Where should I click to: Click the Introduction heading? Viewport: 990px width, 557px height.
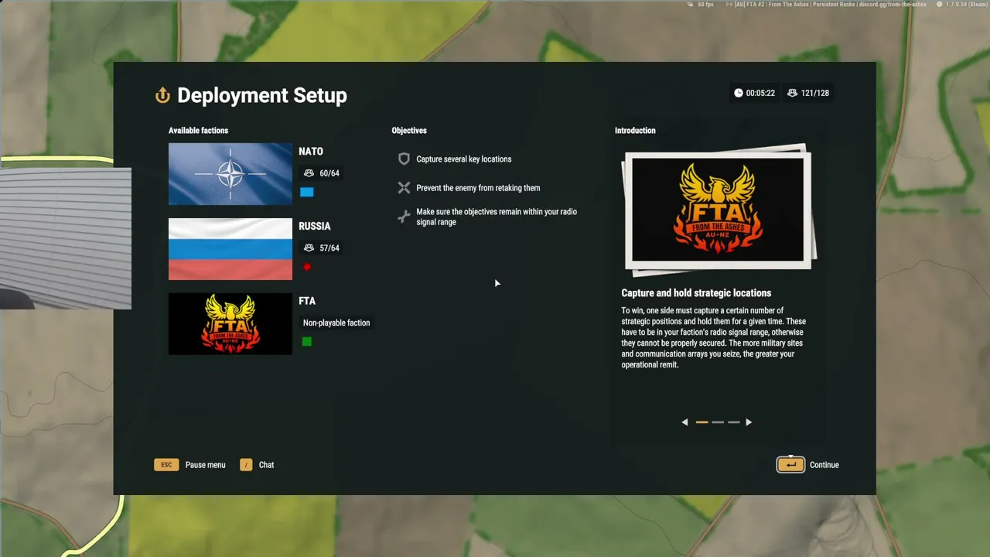635,131
